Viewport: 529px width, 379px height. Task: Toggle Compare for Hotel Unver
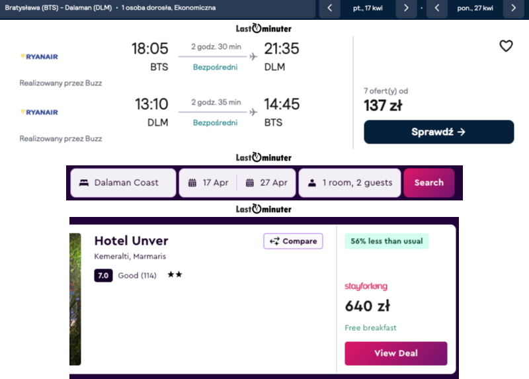294,241
